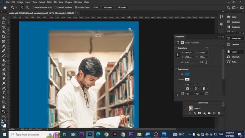Select the Rectangular Marquee tool
The image size is (245, 138).
coord(3,23)
